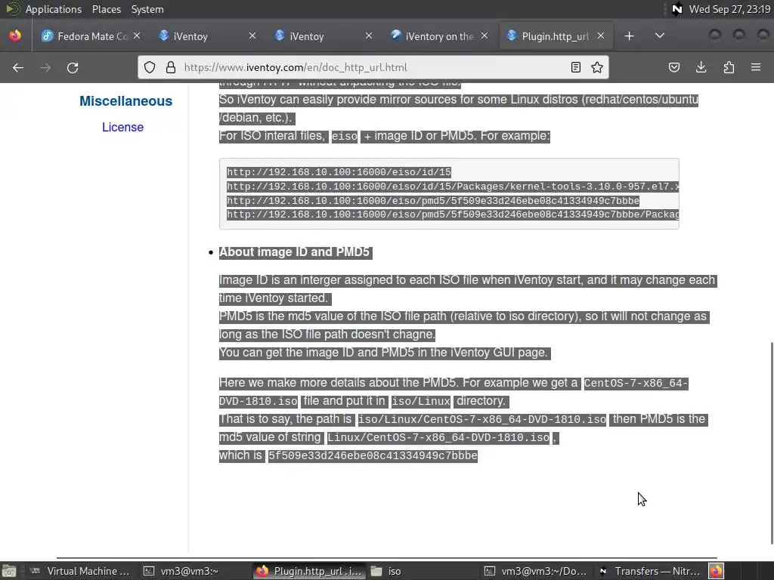Close the first iVentoy tab

coord(252,36)
